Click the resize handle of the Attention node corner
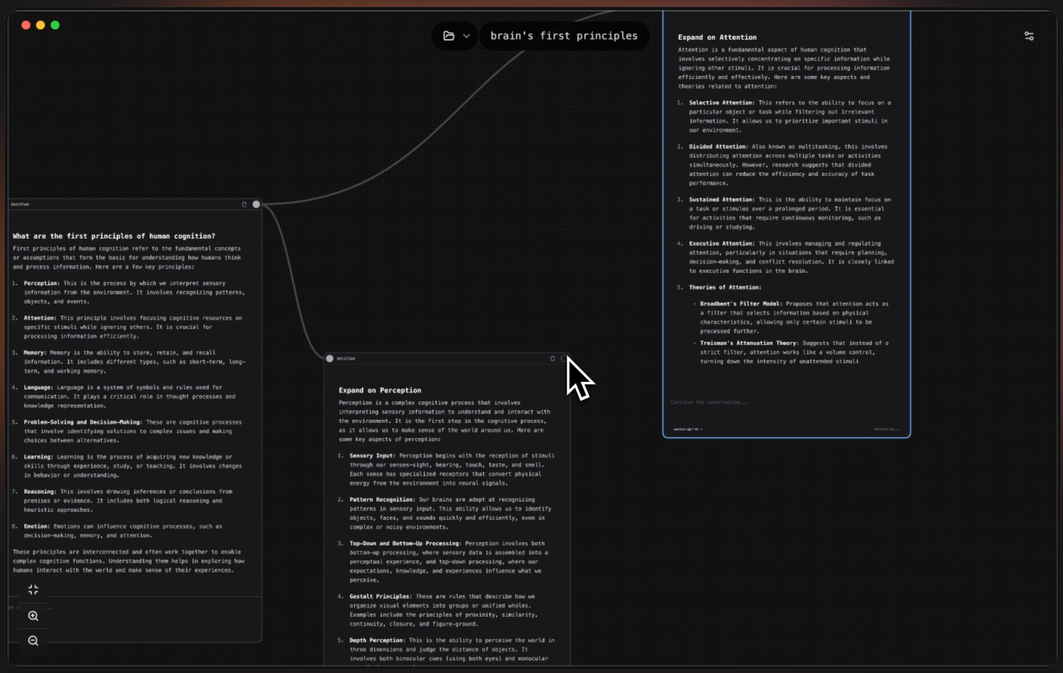Screen dimensions: 1063x673 coord(908,435)
